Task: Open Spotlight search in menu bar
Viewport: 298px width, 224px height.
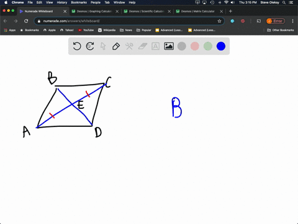Action: click(x=284, y=2)
